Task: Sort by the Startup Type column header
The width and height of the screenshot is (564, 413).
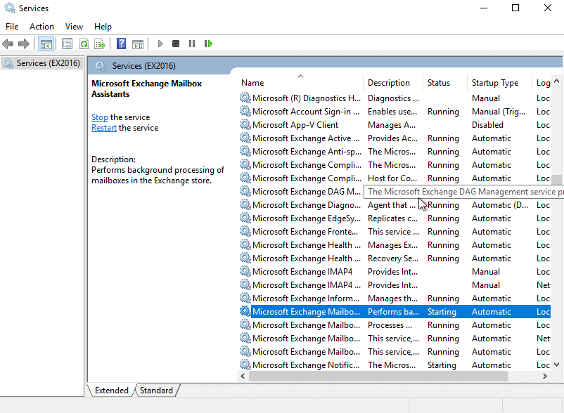Action: [x=494, y=83]
